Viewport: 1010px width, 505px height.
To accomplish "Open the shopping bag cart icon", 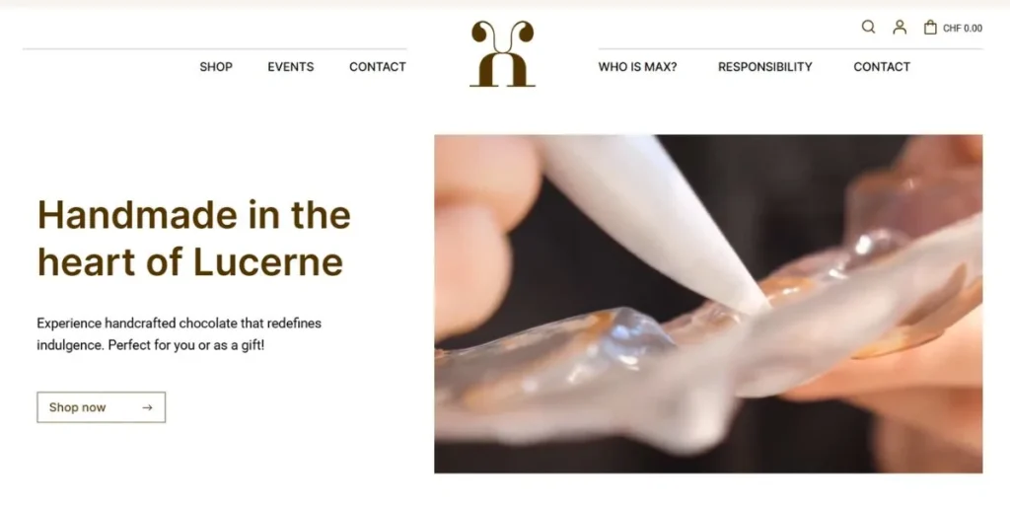I will [x=930, y=27].
